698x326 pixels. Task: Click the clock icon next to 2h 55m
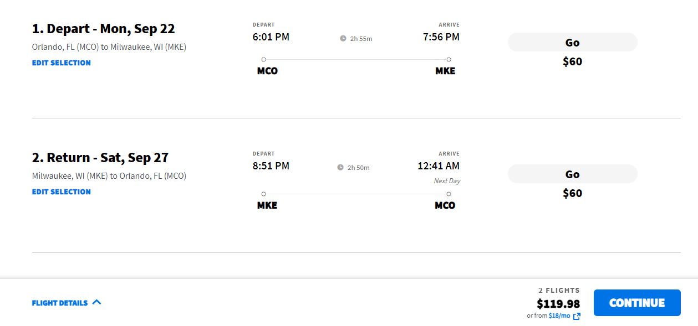[343, 38]
